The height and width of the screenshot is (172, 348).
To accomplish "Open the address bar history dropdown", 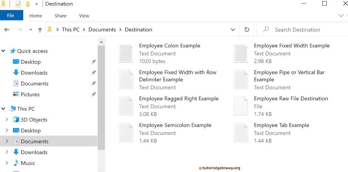I will tap(233, 30).
